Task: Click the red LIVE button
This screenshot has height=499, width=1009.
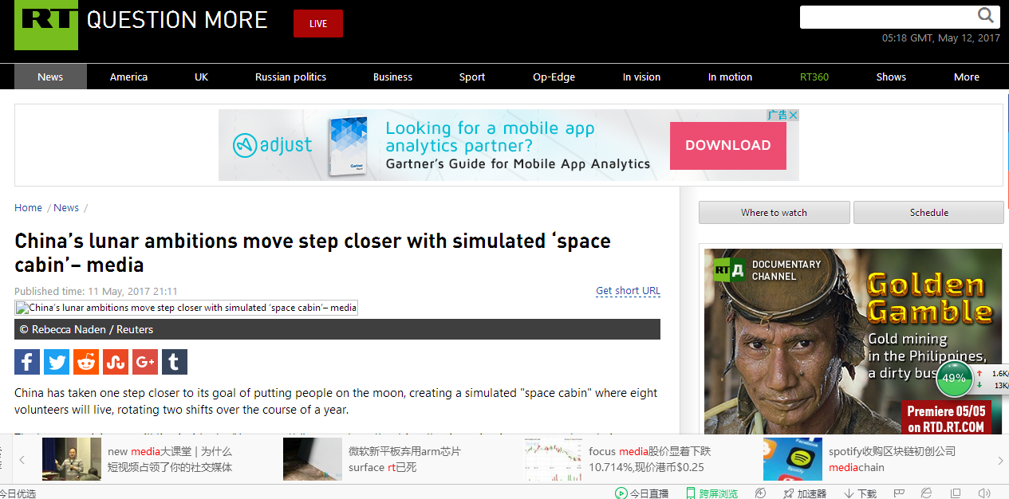Action: [x=317, y=24]
